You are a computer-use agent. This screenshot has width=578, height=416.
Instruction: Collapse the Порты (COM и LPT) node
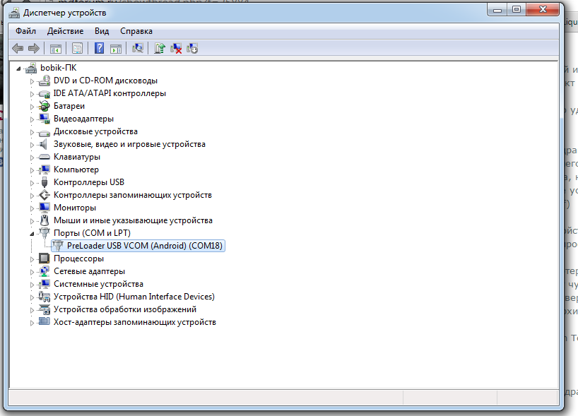[x=32, y=233]
